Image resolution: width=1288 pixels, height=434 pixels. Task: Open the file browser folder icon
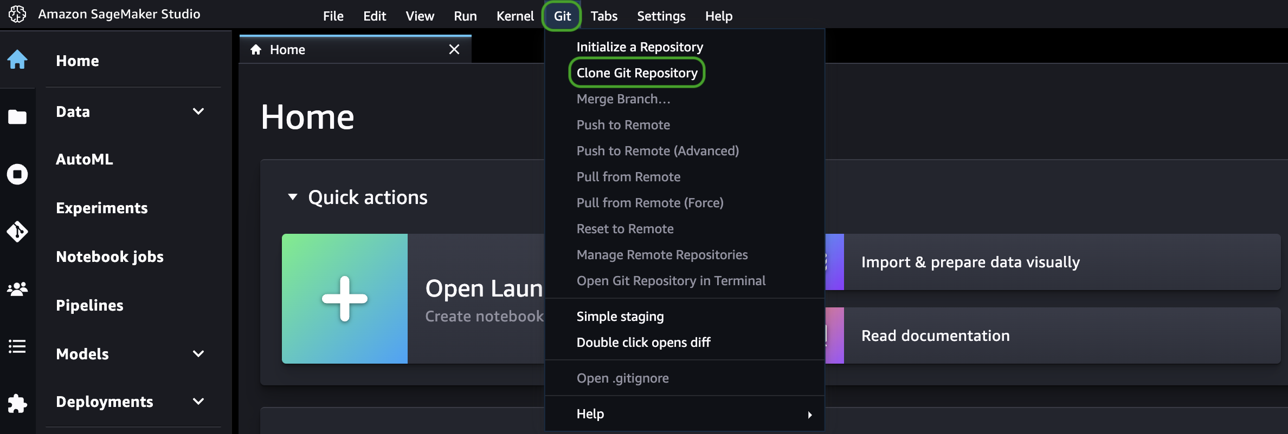point(17,116)
